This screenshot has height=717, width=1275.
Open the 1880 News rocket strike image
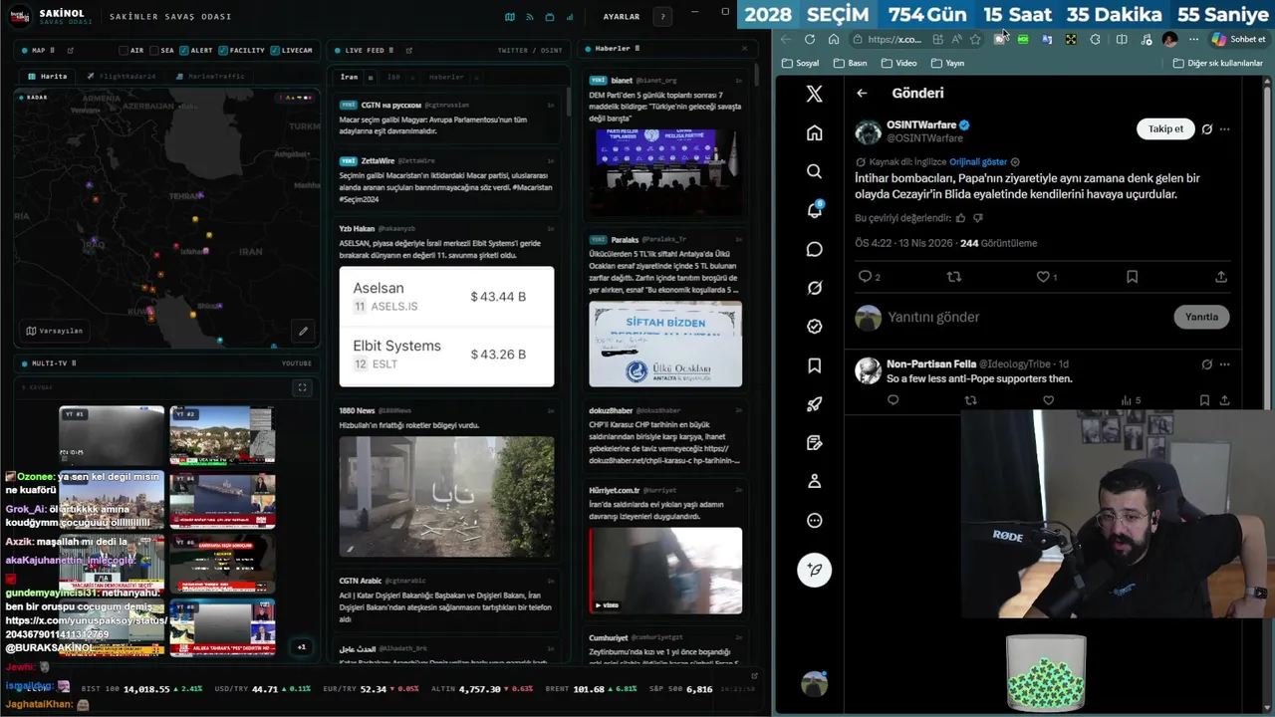446,496
